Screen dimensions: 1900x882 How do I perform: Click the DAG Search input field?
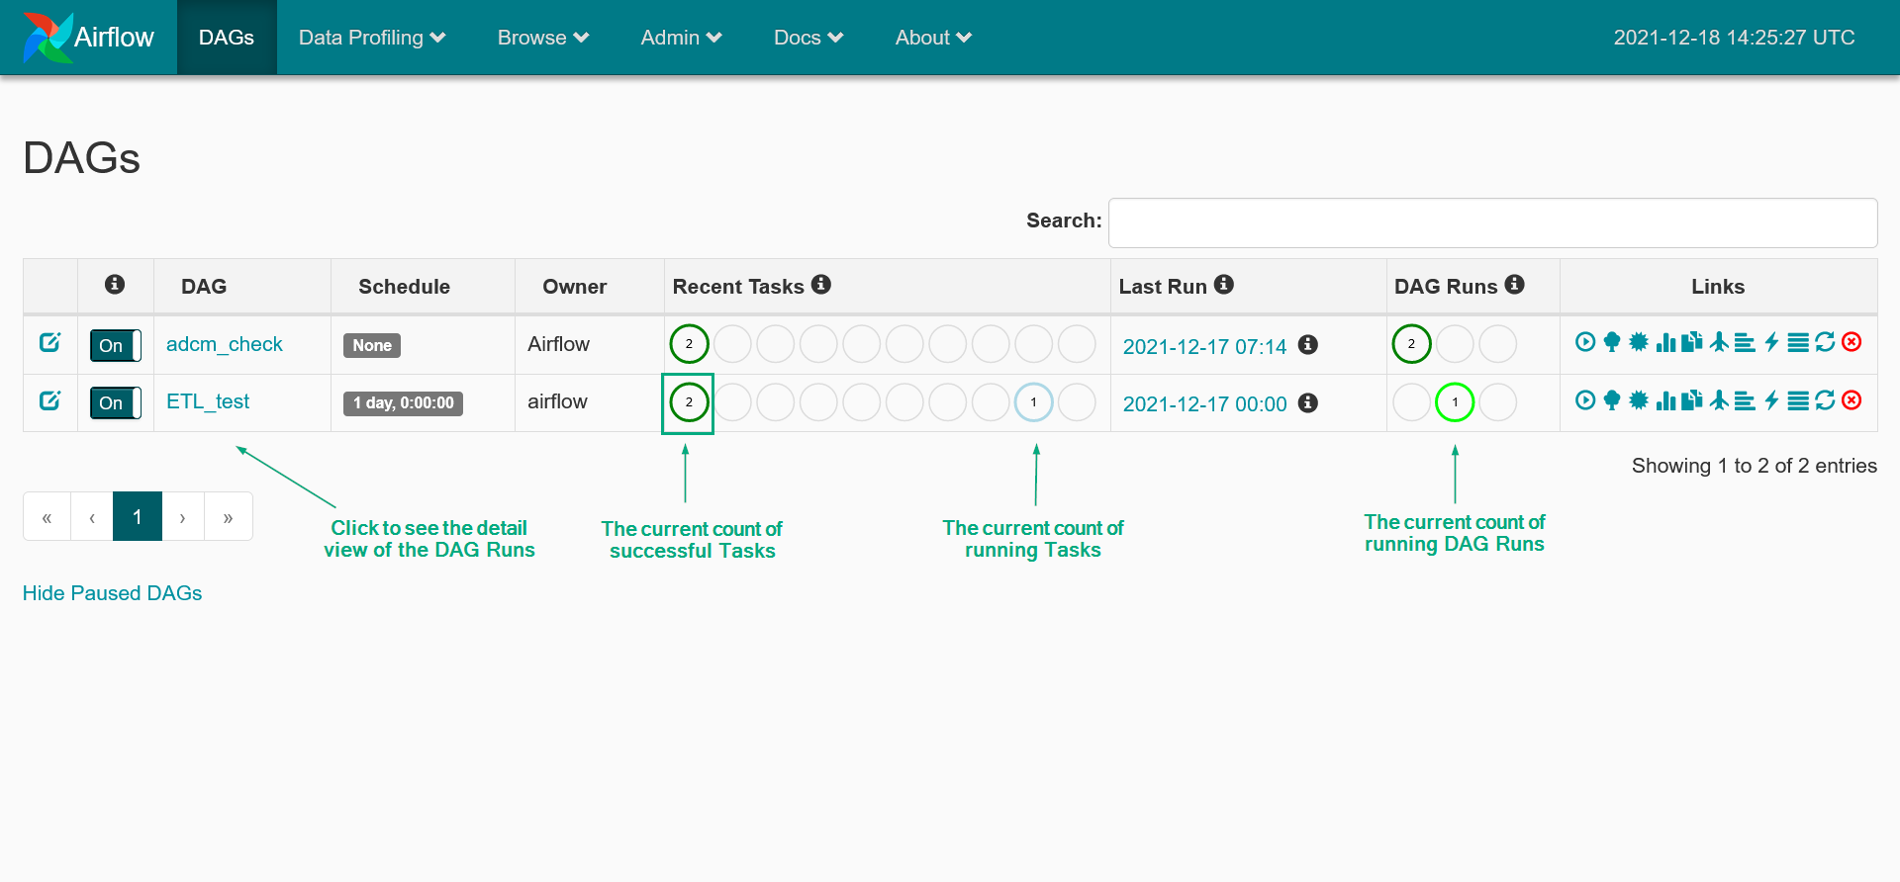[x=1492, y=222]
